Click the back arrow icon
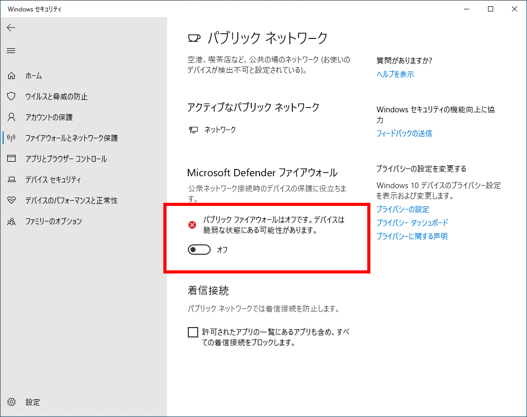Image resolution: width=527 pixels, height=417 pixels. coord(11,28)
